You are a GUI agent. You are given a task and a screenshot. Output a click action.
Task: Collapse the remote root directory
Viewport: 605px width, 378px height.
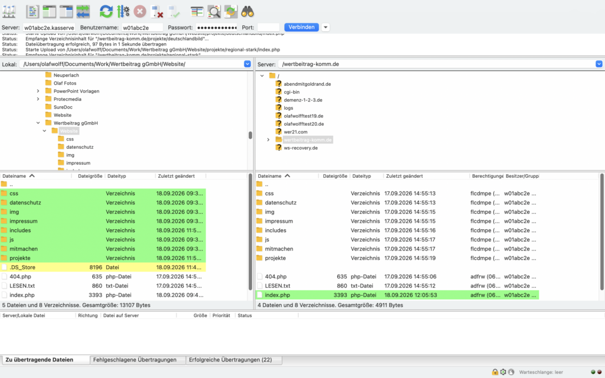point(262,76)
